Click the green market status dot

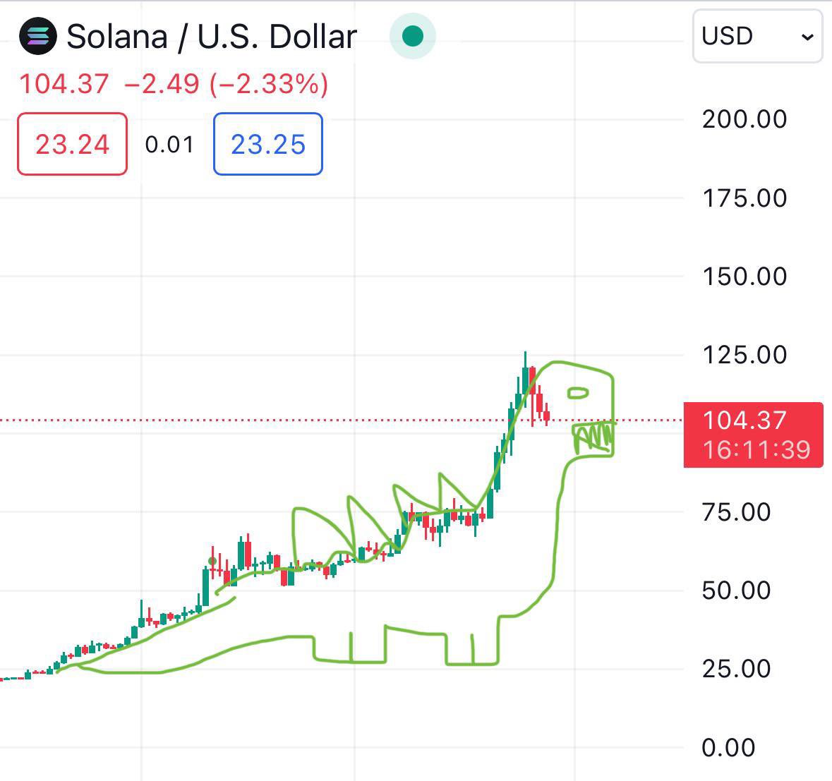click(x=413, y=36)
